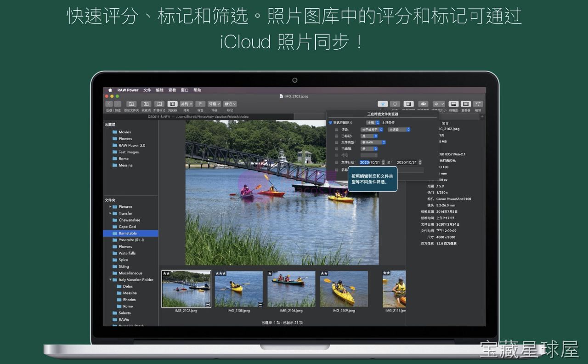The width and height of the screenshot is (588, 364).
Task: Click the start date field 2020/10/31
Action: [370, 162]
